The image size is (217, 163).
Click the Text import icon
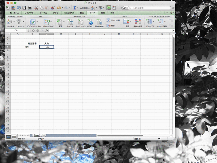tap(70, 22)
